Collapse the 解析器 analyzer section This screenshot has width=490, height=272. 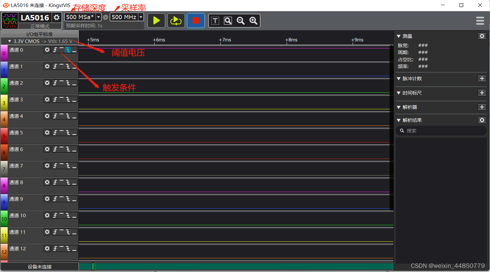coord(399,107)
